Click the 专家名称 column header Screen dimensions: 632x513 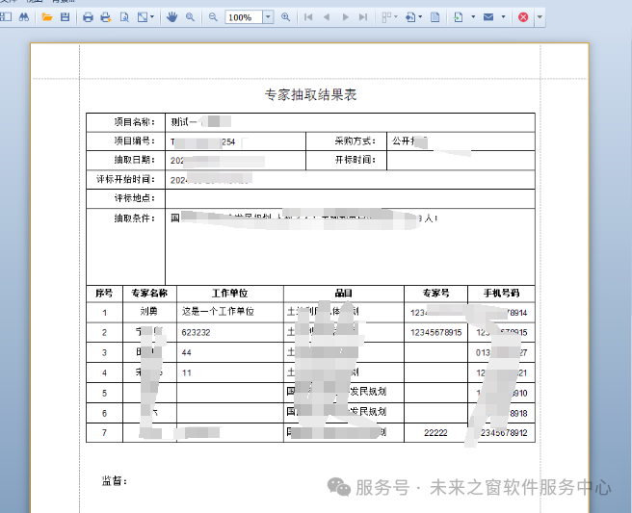point(149,294)
